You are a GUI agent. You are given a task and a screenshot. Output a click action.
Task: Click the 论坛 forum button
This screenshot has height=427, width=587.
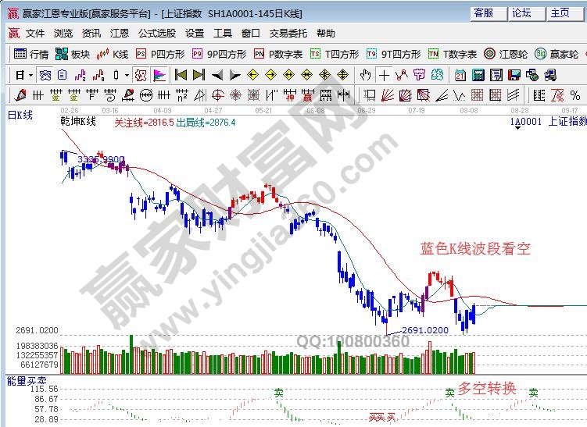(x=521, y=13)
